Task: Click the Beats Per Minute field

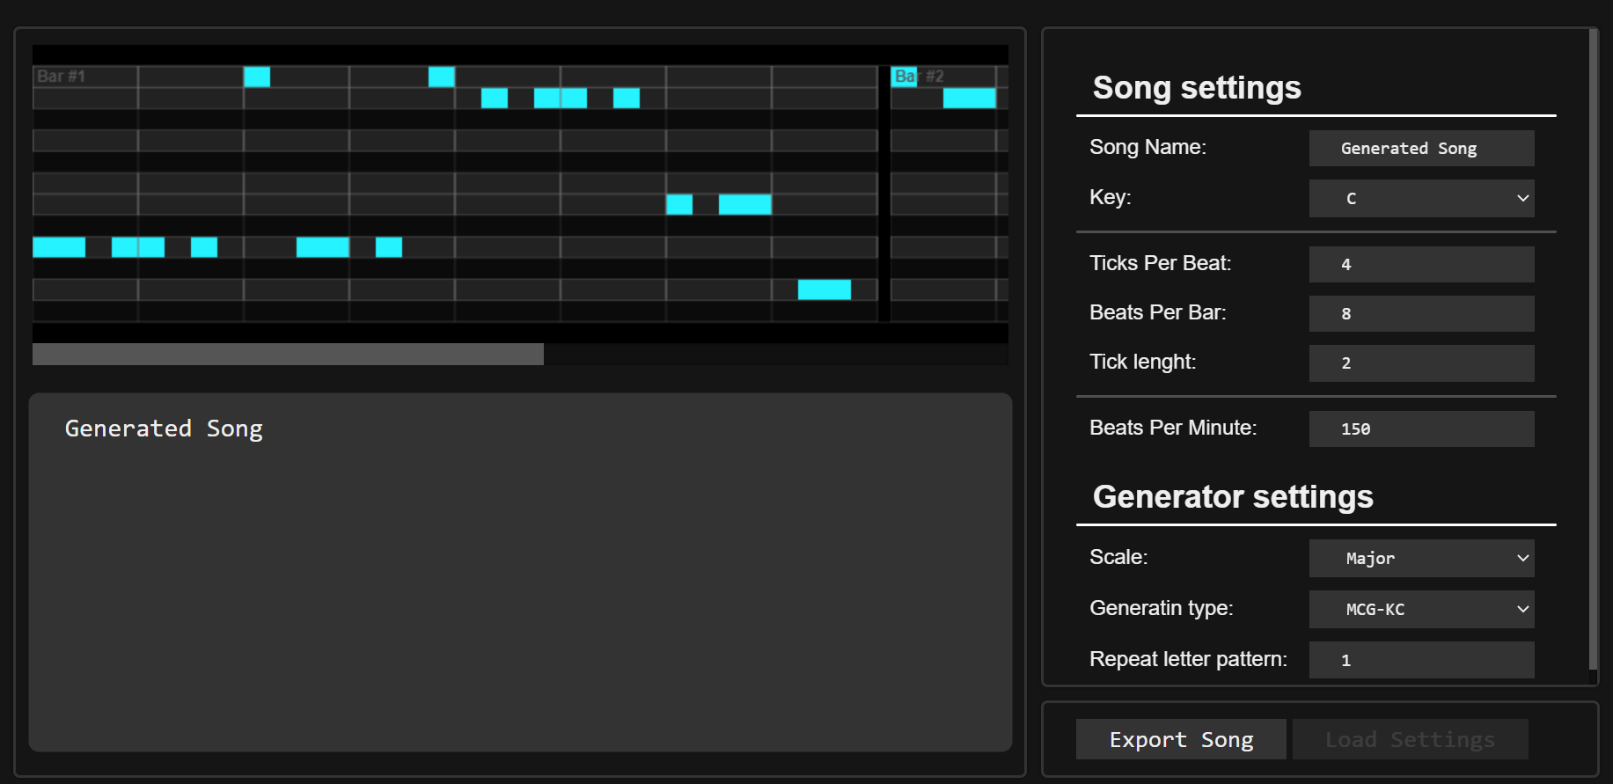Action: pos(1421,429)
